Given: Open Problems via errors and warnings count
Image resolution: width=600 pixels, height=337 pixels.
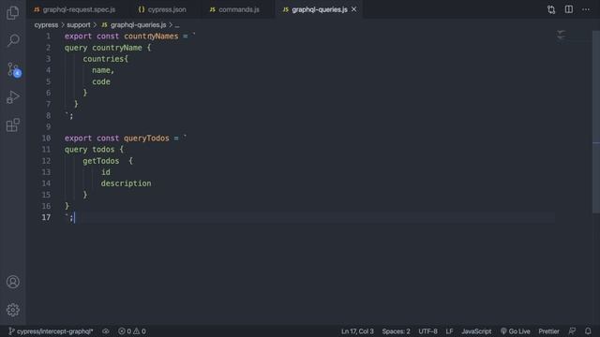Looking at the screenshot, I should [x=132, y=331].
